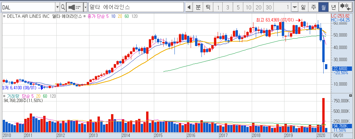Select the 분 (minute) chart period
Image resolution: width=355 pixels, height=139 pixels.
click(198, 7)
